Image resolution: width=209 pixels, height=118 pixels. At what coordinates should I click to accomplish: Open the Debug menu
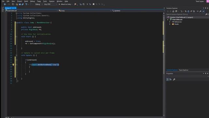click(x=32, y=1)
